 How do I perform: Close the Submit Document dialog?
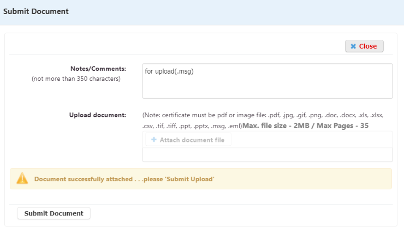(x=364, y=46)
